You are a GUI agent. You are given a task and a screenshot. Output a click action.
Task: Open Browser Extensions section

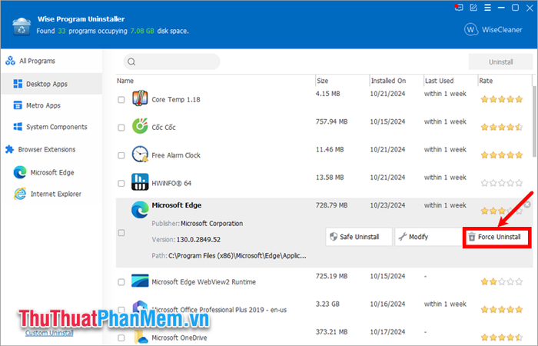point(47,149)
